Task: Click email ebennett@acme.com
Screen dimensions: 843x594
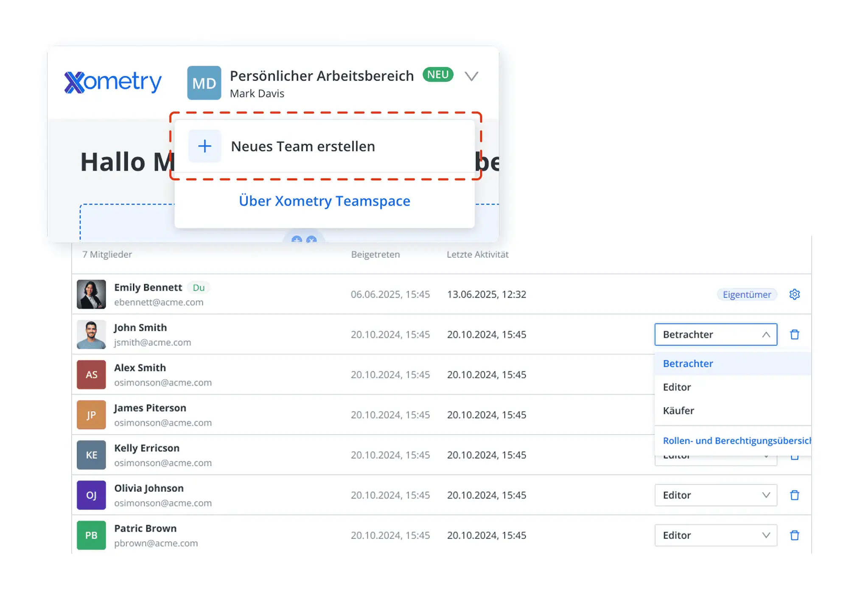Action: 159,302
